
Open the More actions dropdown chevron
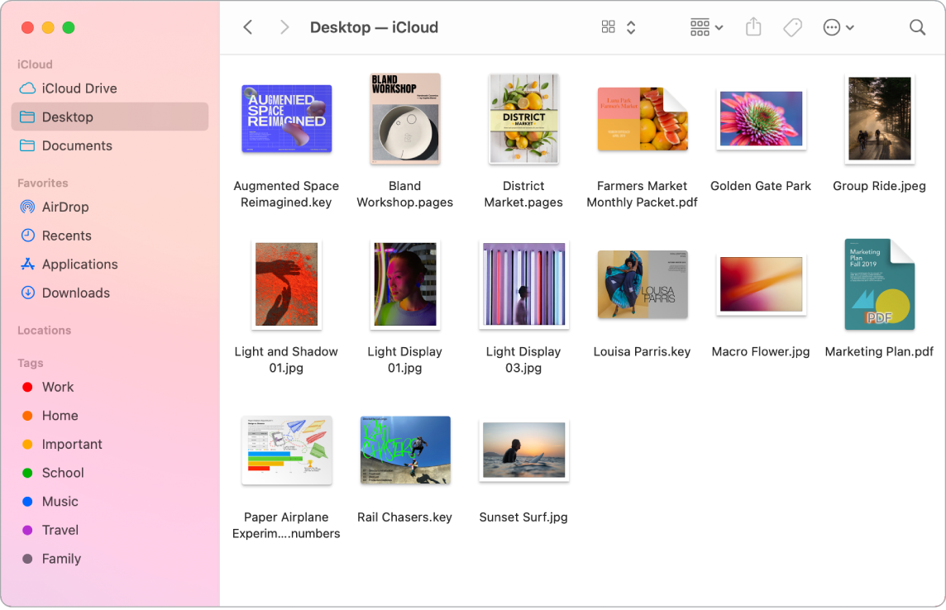(849, 27)
